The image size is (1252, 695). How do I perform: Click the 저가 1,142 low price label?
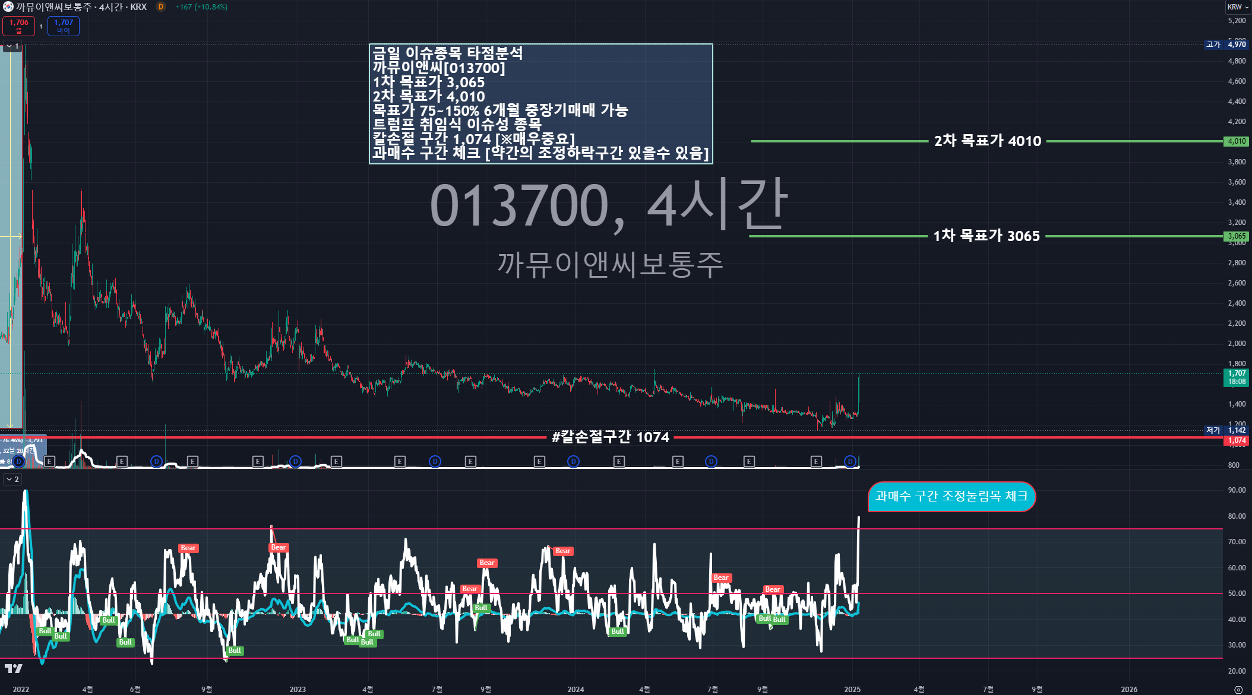[x=1226, y=430]
